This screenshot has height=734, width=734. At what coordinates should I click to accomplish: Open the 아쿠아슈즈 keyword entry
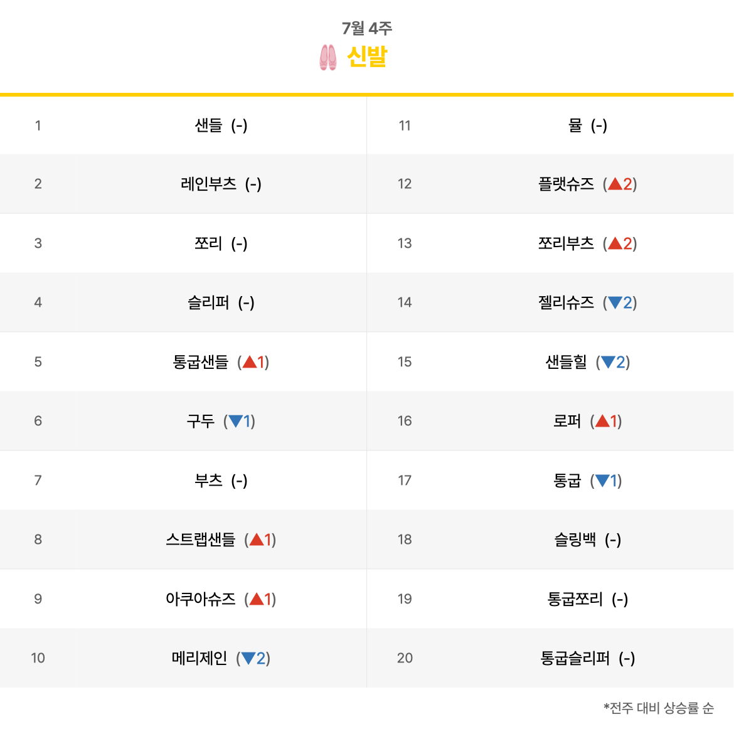pyautogui.click(x=200, y=599)
